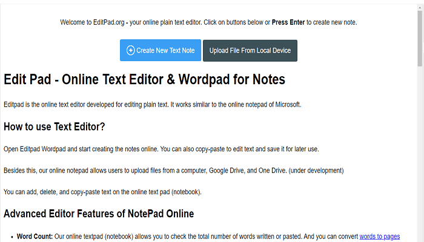Click the paragraph starting Editpad is the online

coord(153,105)
